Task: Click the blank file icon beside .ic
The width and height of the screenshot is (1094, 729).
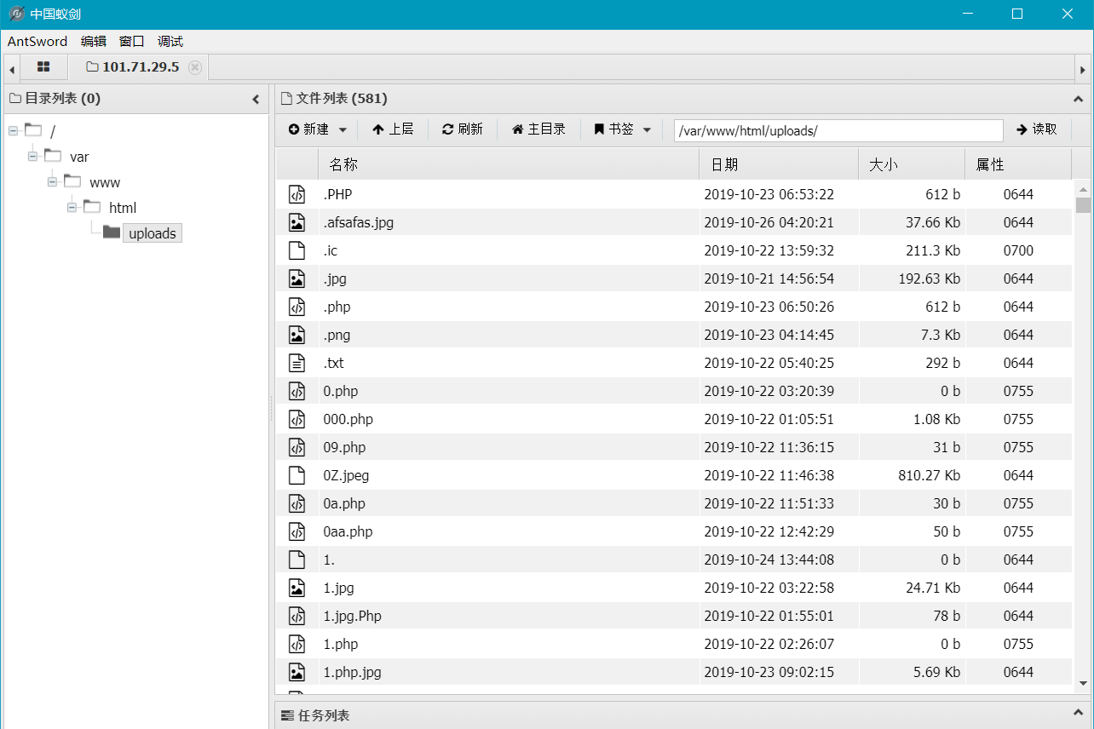Action: coord(297,250)
